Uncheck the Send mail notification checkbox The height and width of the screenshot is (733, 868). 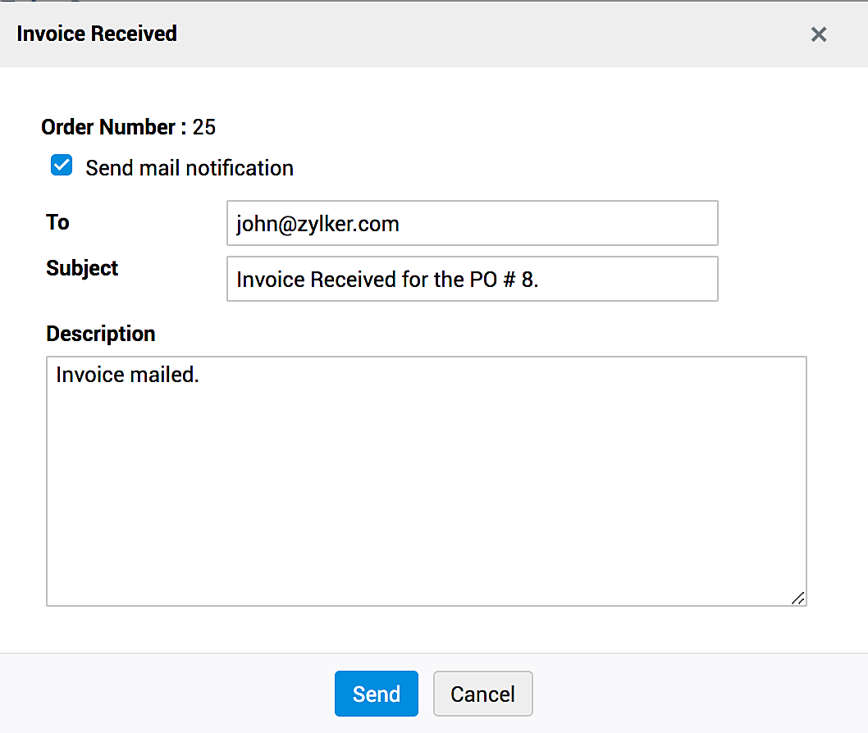pos(62,166)
